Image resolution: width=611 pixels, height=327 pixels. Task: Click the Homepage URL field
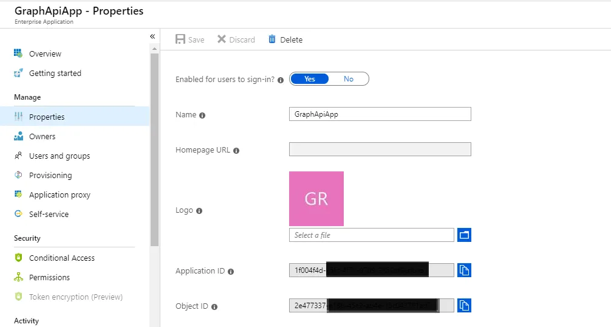(x=380, y=150)
